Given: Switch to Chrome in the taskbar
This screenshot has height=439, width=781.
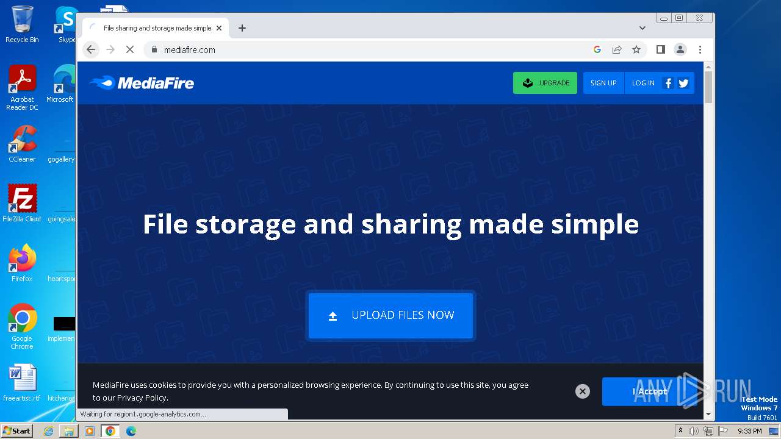Looking at the screenshot, I should click(x=110, y=431).
